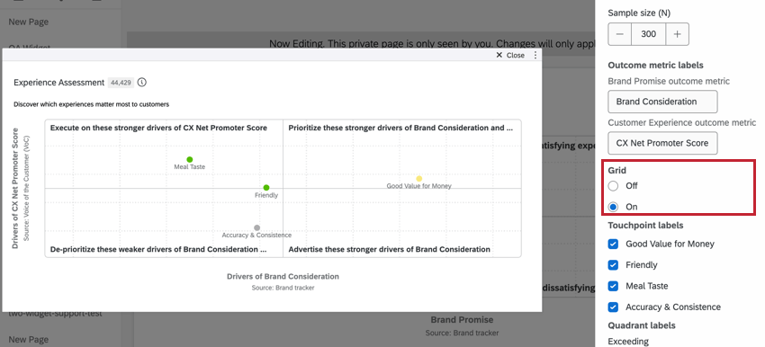Uncheck Good Value for Money touchpoint
The width and height of the screenshot is (765, 347).
click(x=613, y=244)
